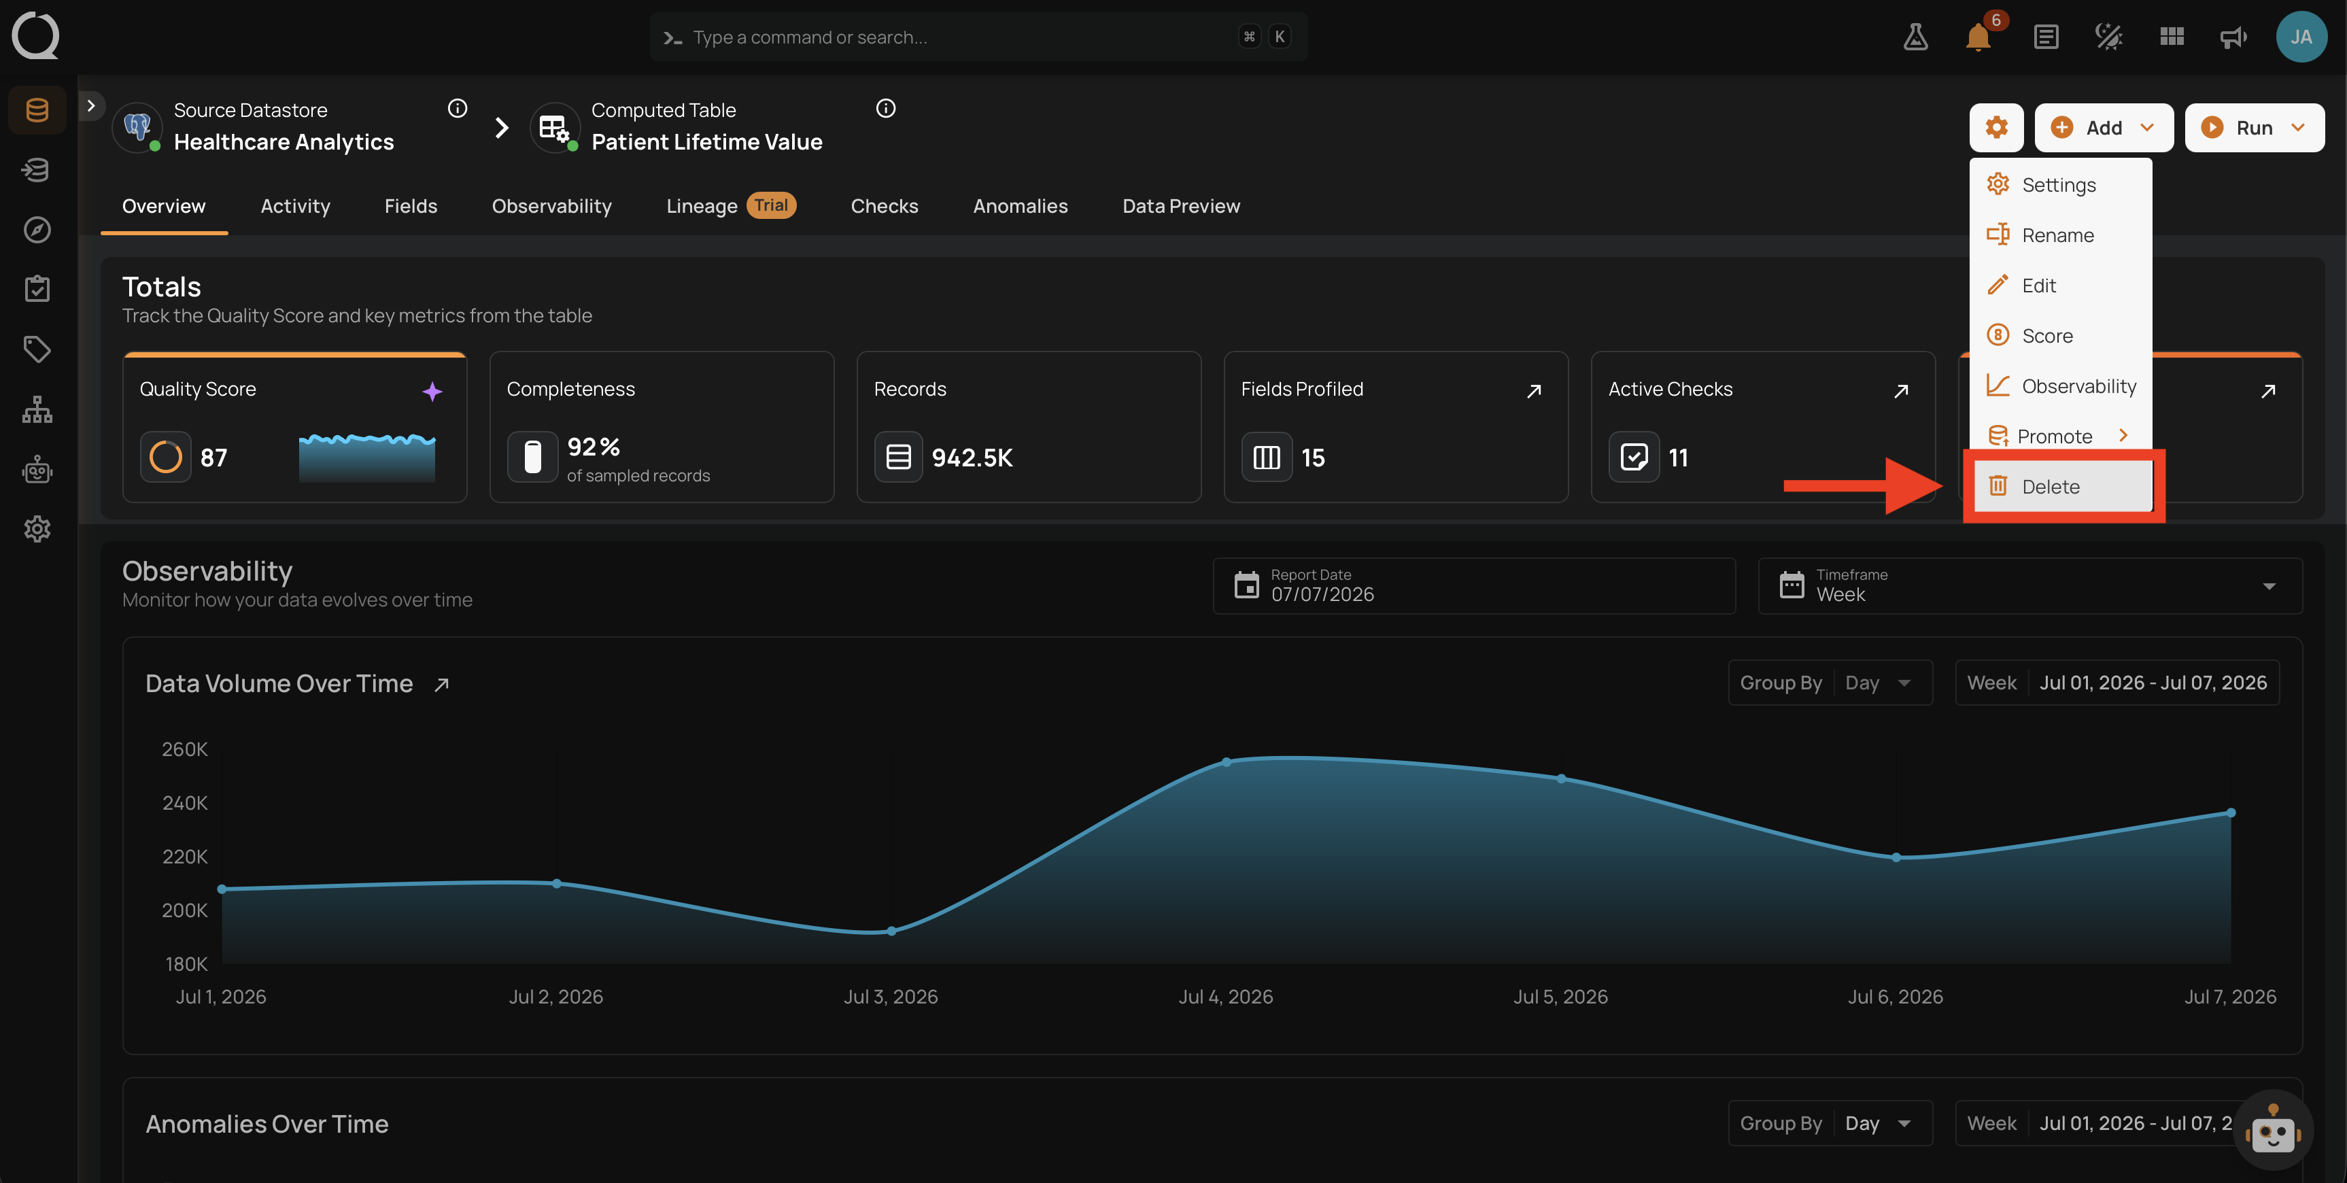The width and height of the screenshot is (2347, 1183).
Task: Click the assistant robot chat icon
Action: [x=2272, y=1132]
